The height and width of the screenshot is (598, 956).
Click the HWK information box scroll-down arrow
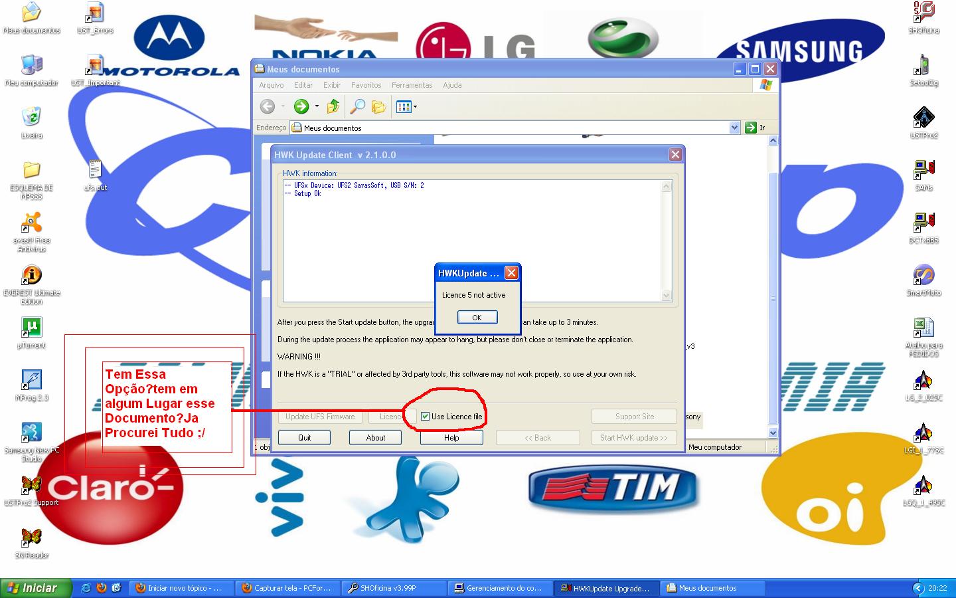(667, 296)
